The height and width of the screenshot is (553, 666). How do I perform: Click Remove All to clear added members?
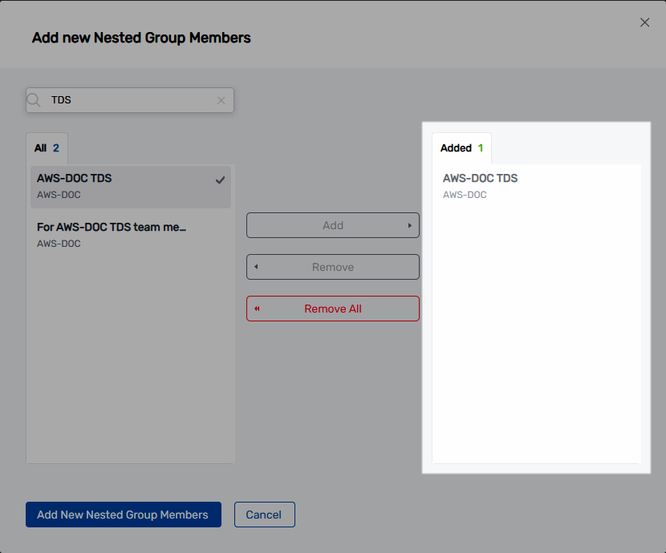point(332,308)
